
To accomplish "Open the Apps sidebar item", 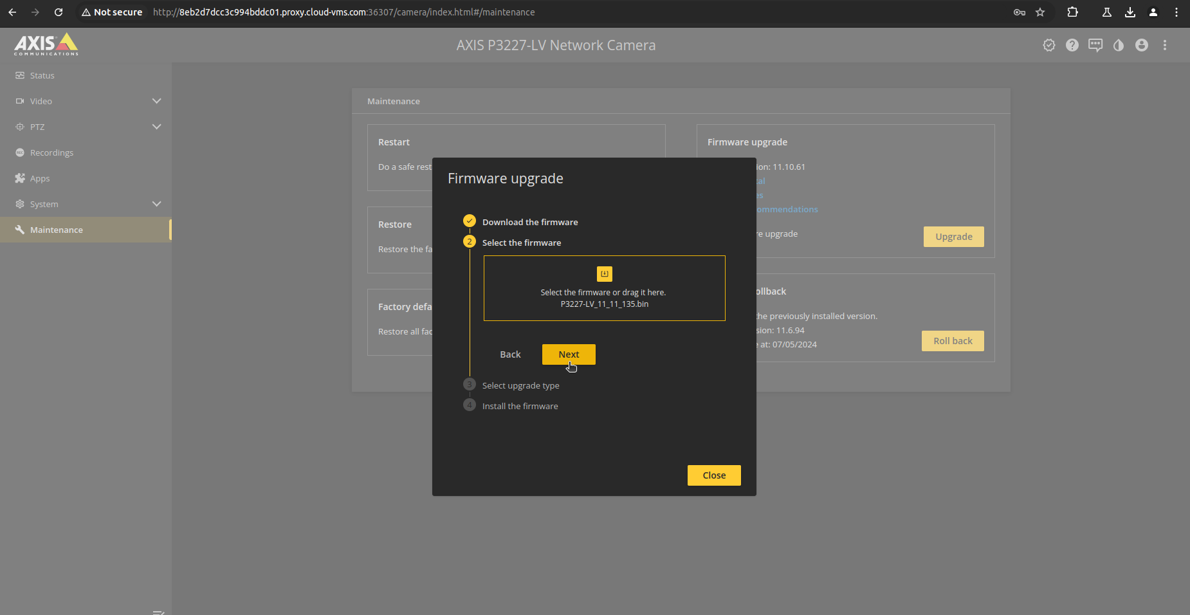I will pyautogui.click(x=40, y=178).
